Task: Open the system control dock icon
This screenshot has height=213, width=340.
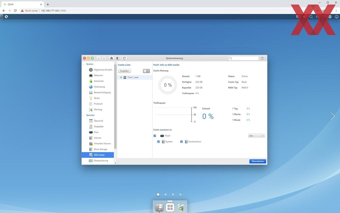Action: tap(159, 207)
